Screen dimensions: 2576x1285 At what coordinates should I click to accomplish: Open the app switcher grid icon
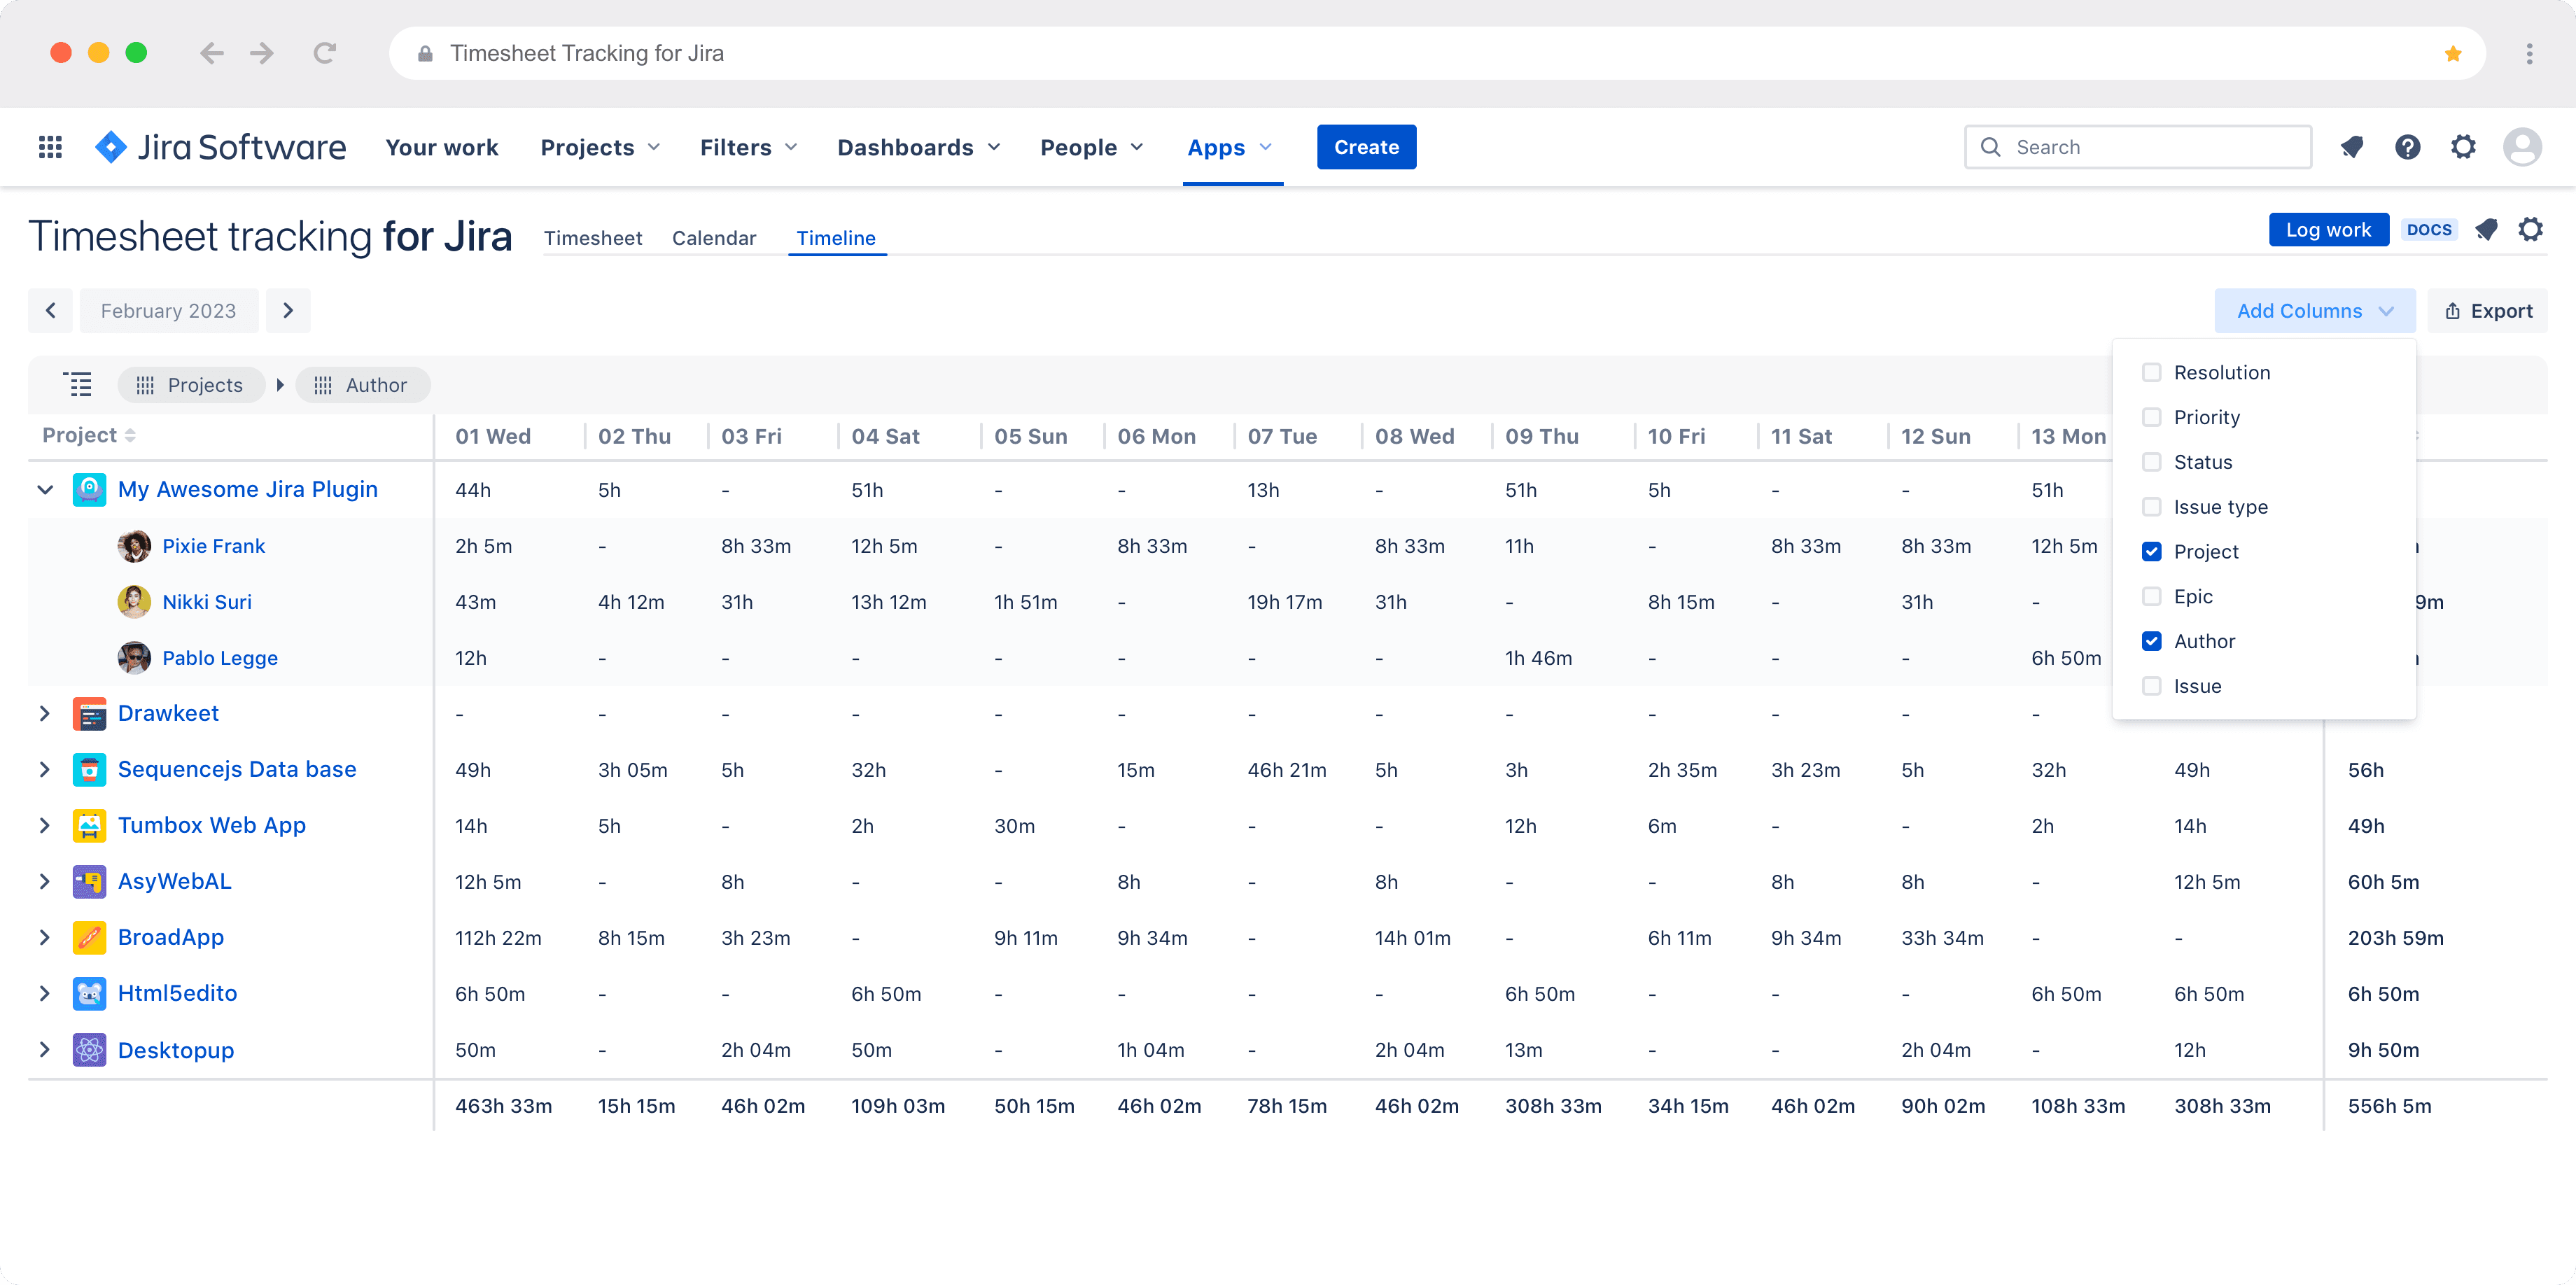click(x=50, y=147)
